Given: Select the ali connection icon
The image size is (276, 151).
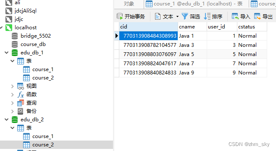Looking at the screenshot, I should coord(9,3).
